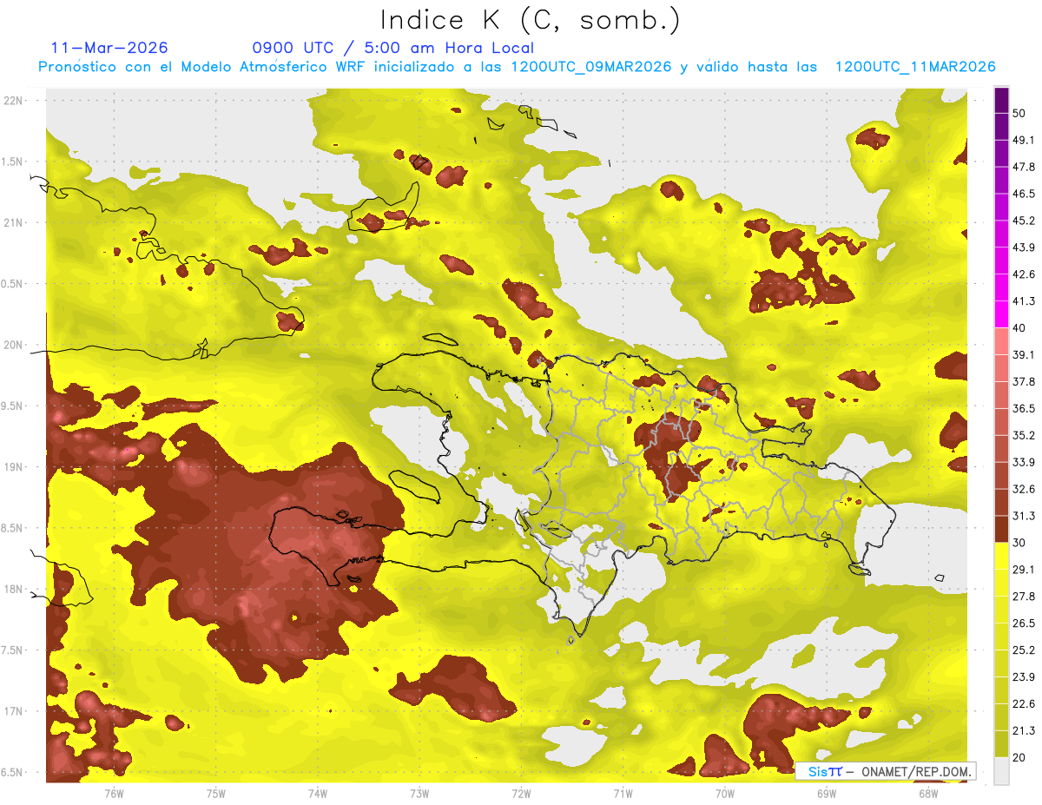Click the colorbar value "31.3"
The image size is (1042, 805).
click(x=1023, y=516)
